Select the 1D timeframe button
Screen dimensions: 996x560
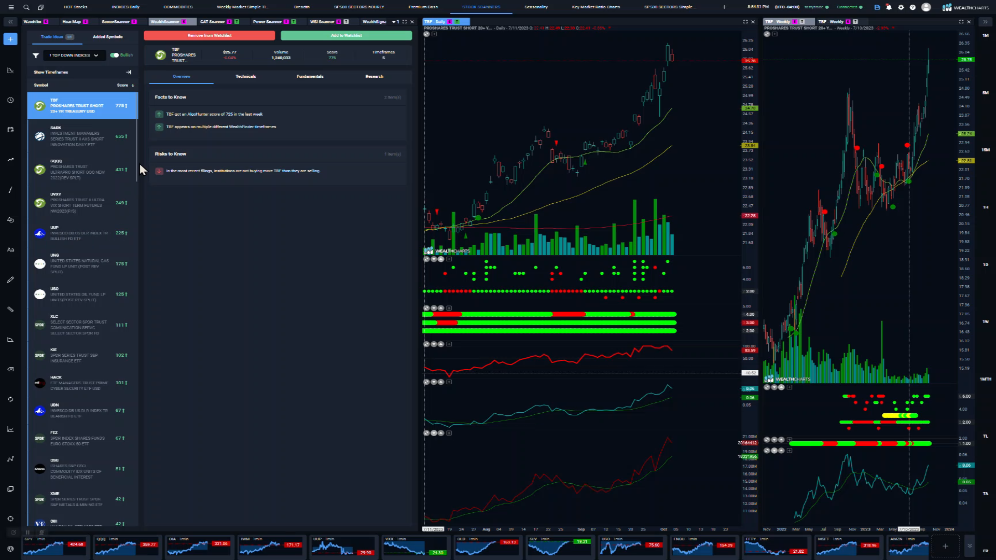985,264
